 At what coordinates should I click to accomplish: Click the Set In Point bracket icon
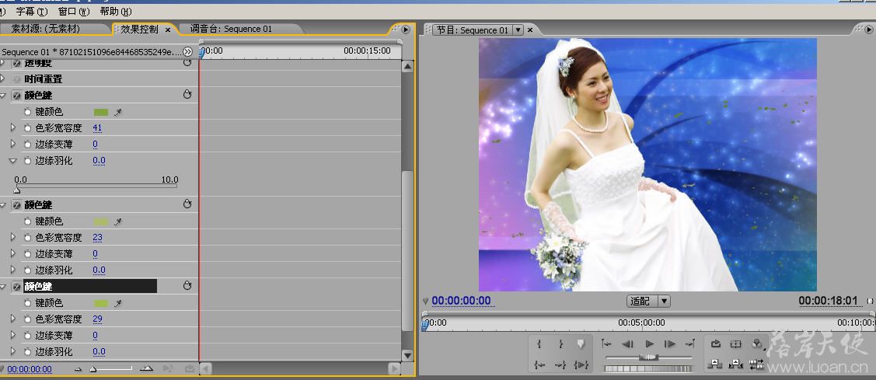pyautogui.click(x=539, y=343)
